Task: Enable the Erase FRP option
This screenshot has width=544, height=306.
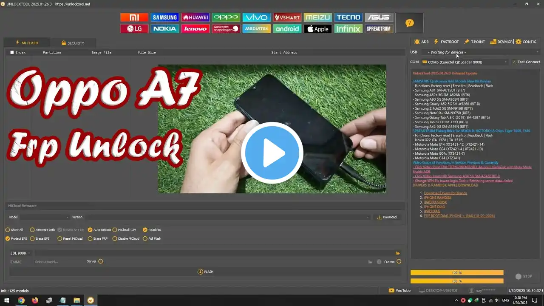Action: [x=98, y=239]
